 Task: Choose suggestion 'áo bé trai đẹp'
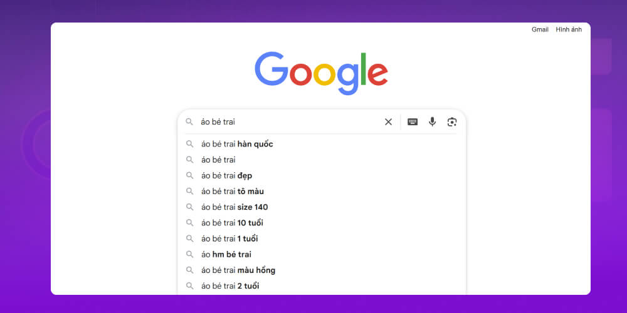[x=226, y=176]
